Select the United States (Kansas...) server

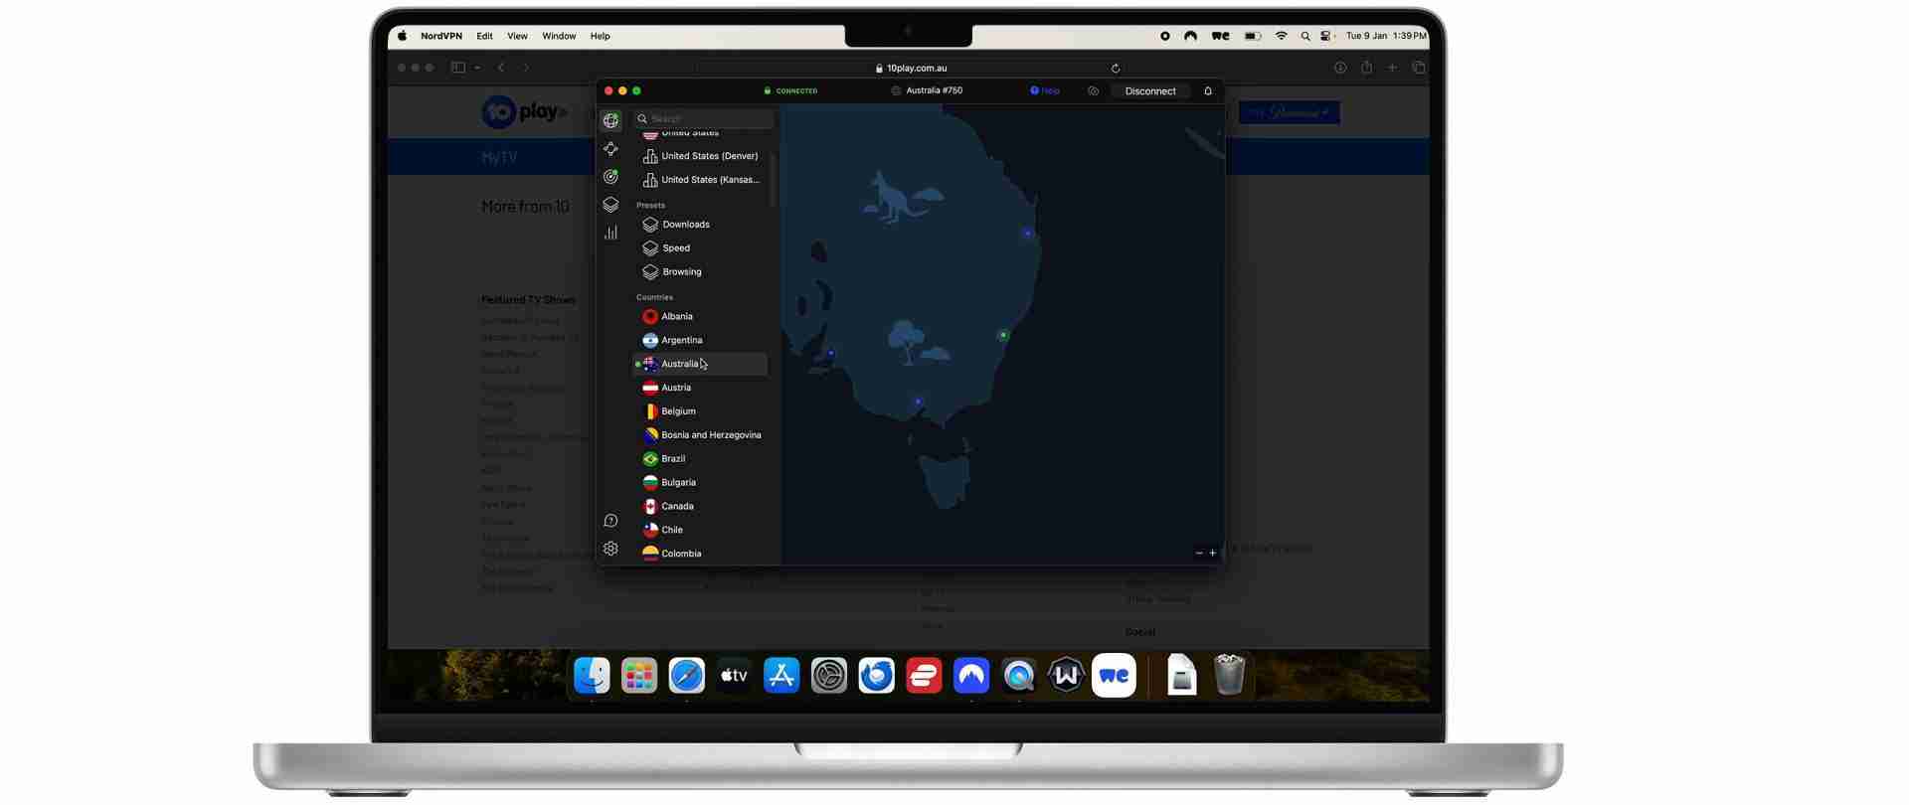pyautogui.click(x=701, y=180)
